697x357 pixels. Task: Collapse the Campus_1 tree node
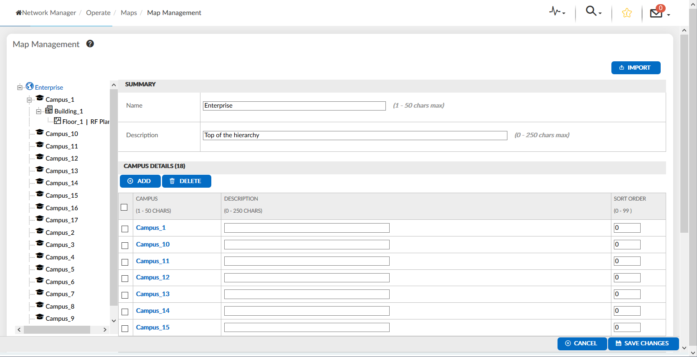[29, 100]
